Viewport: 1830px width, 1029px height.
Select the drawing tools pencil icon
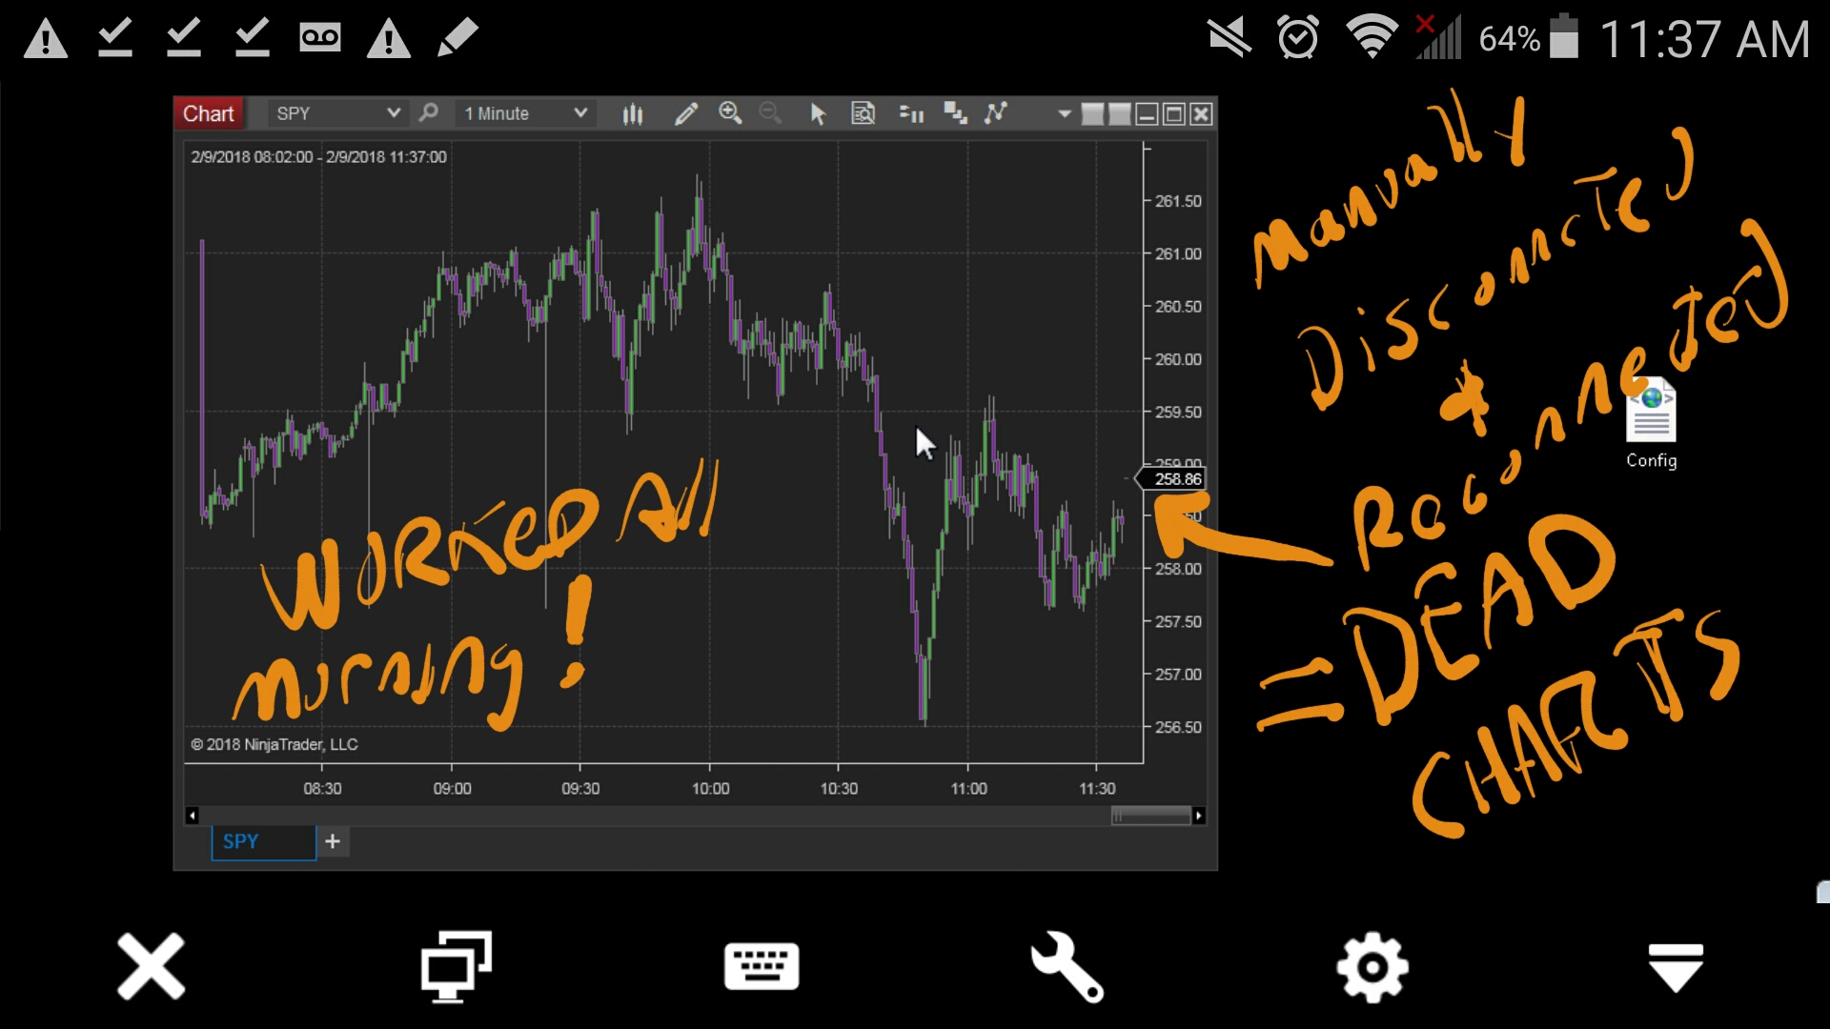tap(685, 114)
